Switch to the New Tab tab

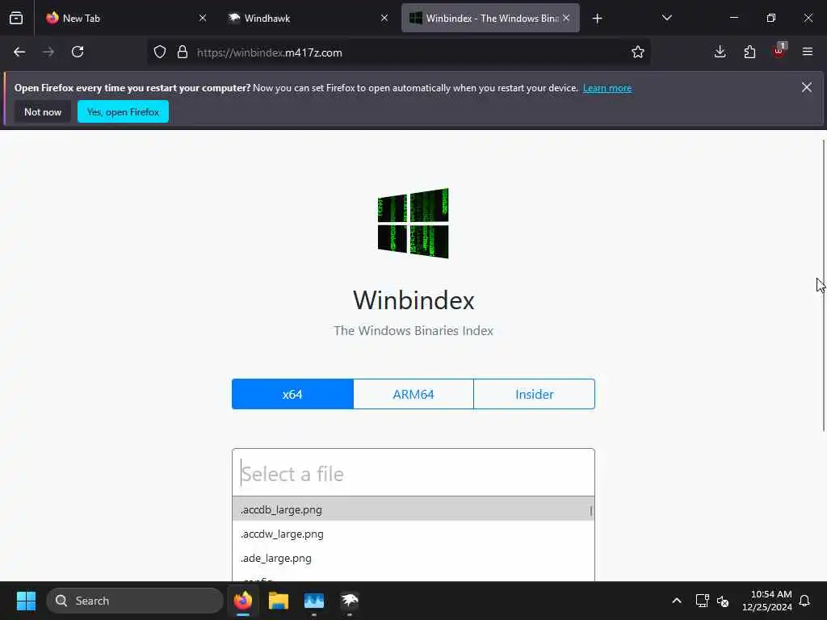tap(125, 19)
